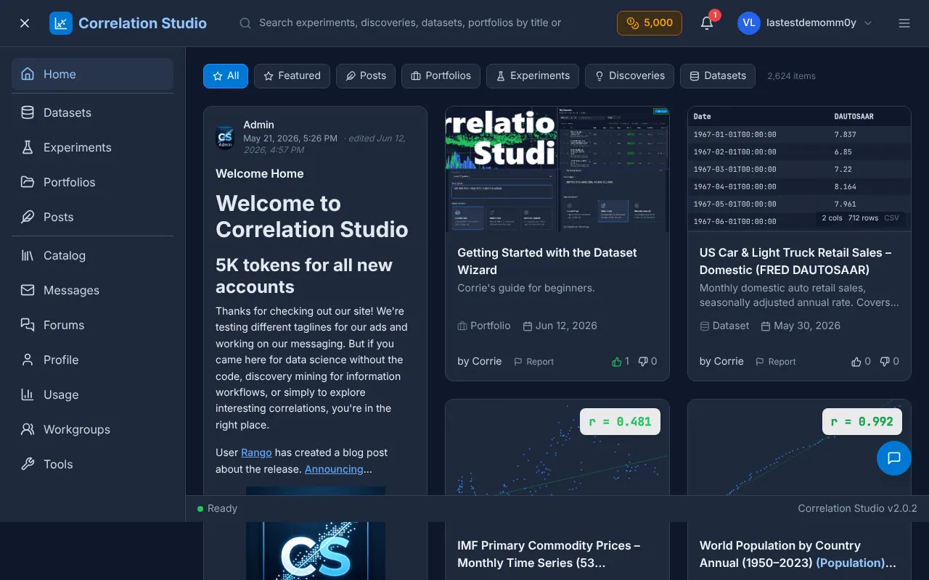
Task: Open Messages in sidebar
Action: pos(92,290)
